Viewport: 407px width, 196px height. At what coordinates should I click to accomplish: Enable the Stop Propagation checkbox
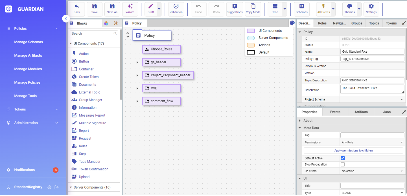343,164
